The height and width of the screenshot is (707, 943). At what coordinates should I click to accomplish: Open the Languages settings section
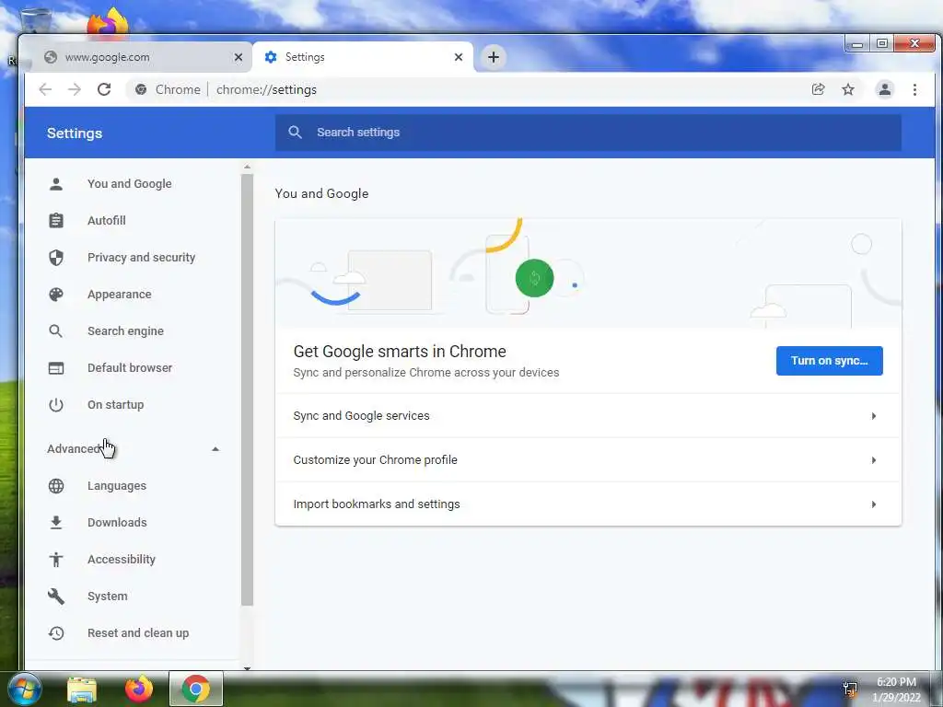[x=117, y=486]
